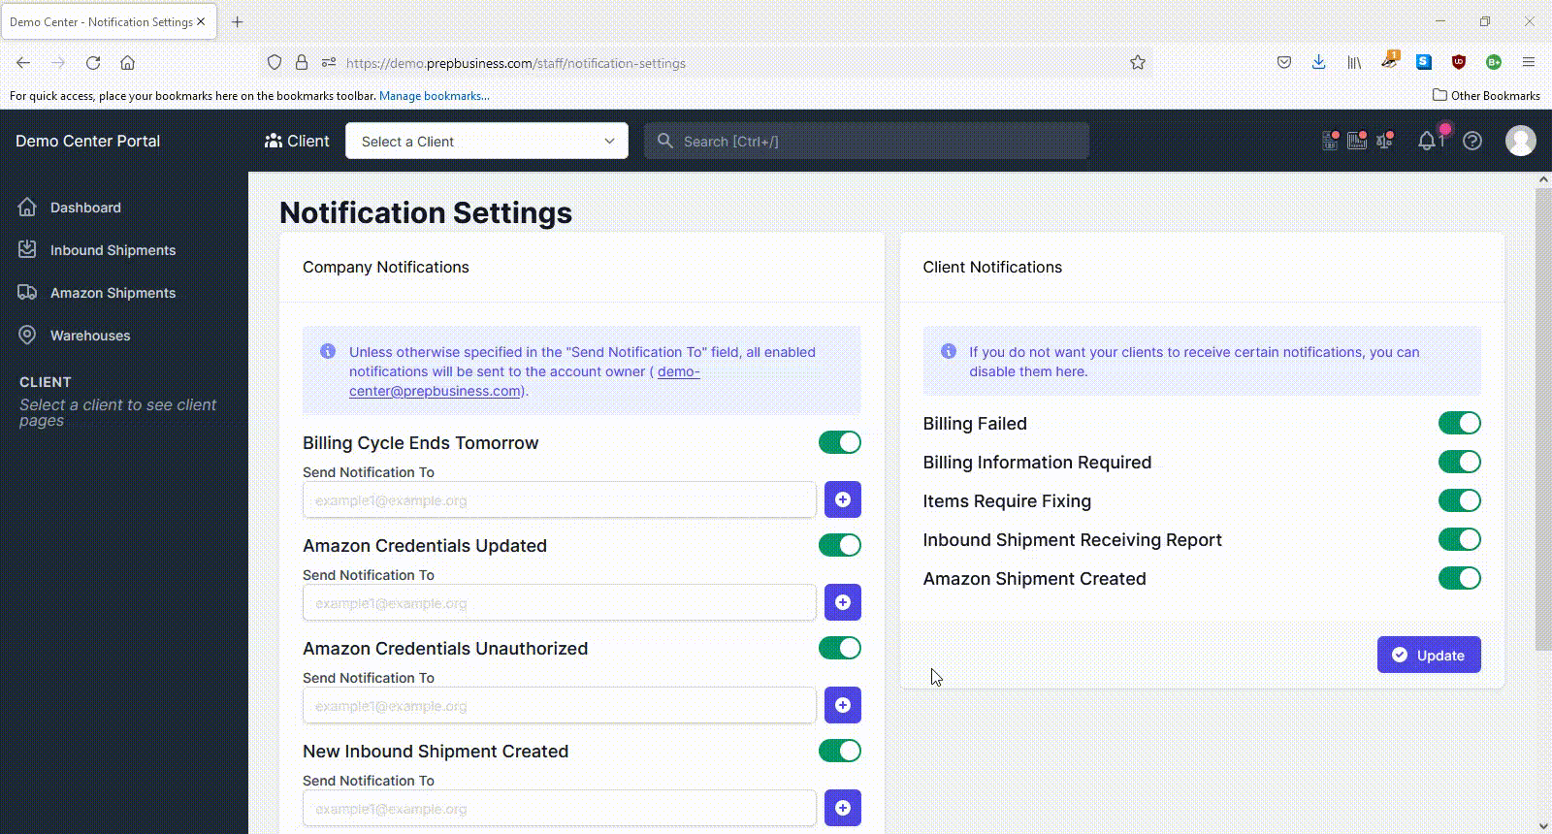Open the barcode scanner status icon

click(1357, 141)
